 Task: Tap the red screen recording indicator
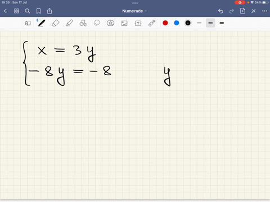240,2
